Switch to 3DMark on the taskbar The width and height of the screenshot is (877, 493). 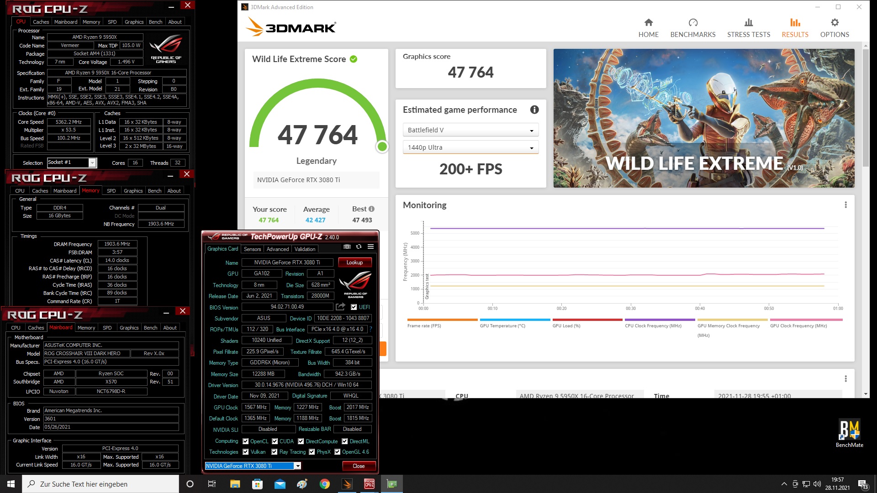347,484
